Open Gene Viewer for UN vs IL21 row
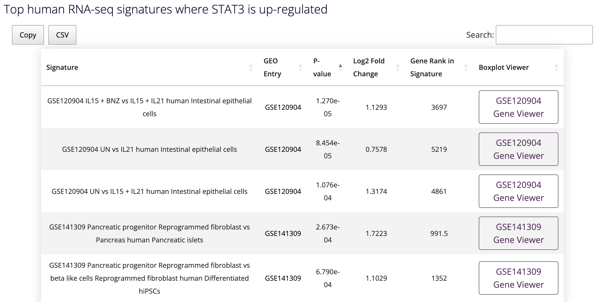 (x=518, y=149)
